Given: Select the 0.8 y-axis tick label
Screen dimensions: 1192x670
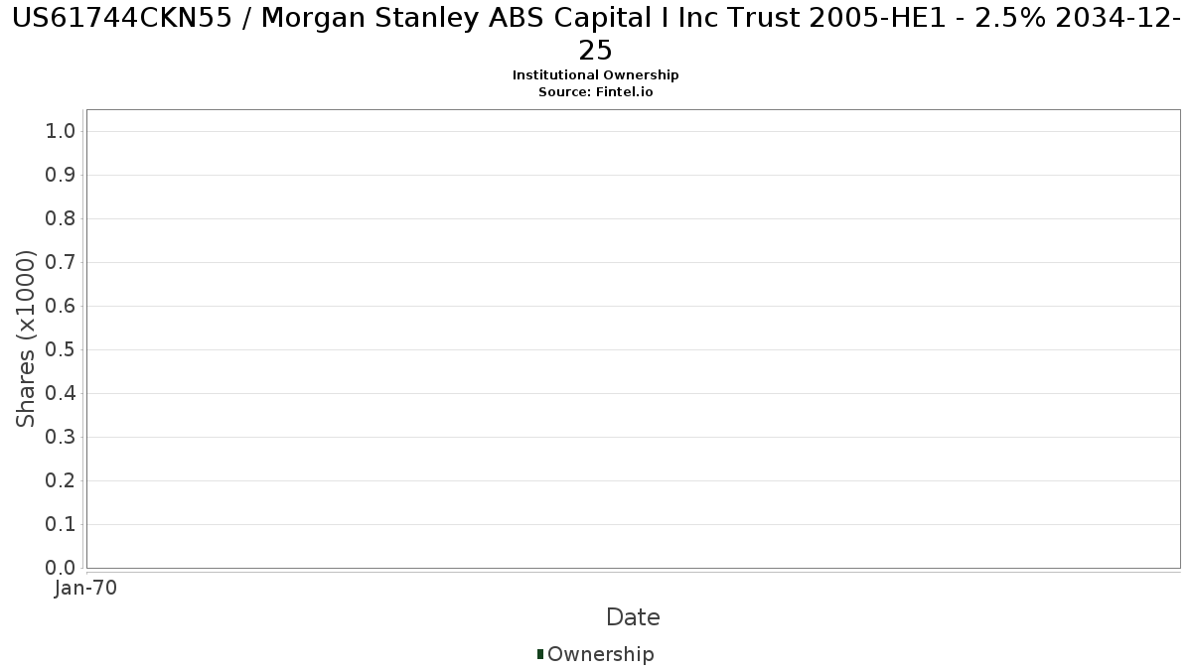Looking at the screenshot, I should point(61,219).
